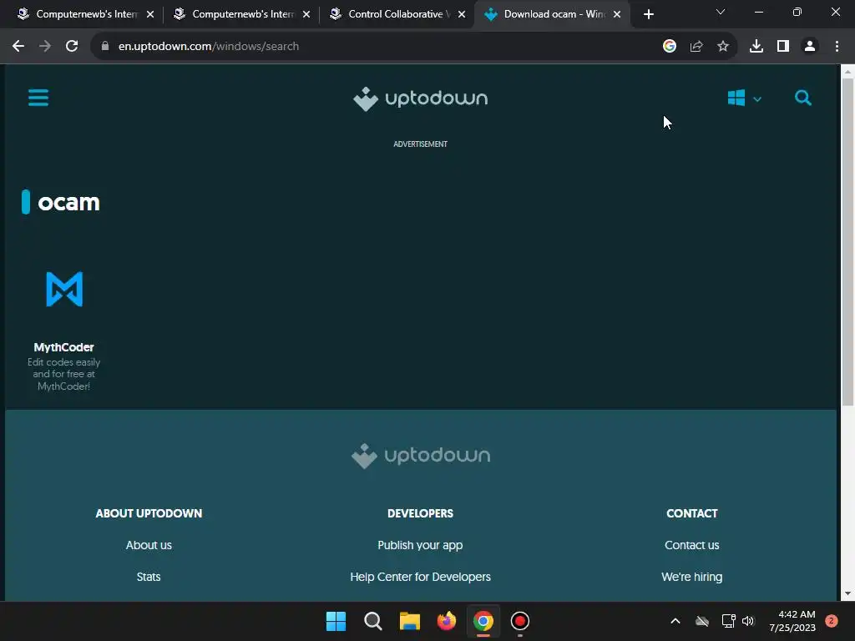Toggle the Chrome side panel
This screenshot has height=641, width=855.
coord(782,47)
